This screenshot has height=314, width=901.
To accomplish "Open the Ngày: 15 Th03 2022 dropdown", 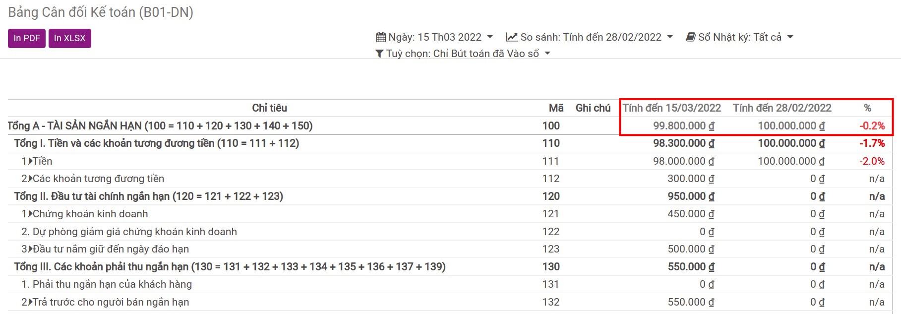I will 434,37.
